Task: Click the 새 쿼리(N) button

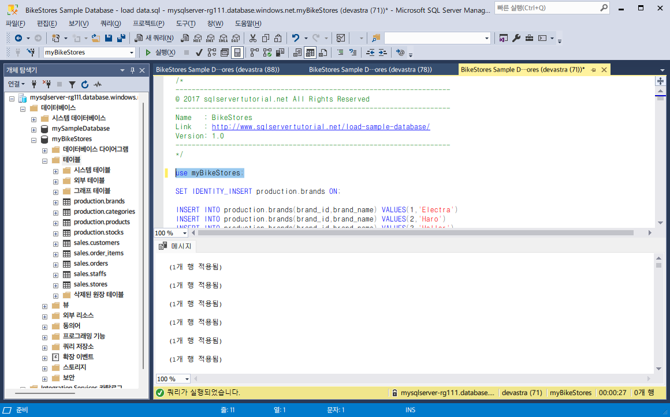Action: pos(154,39)
